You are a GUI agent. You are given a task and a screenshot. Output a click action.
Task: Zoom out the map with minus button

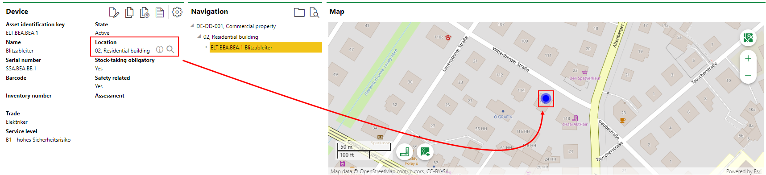click(748, 75)
